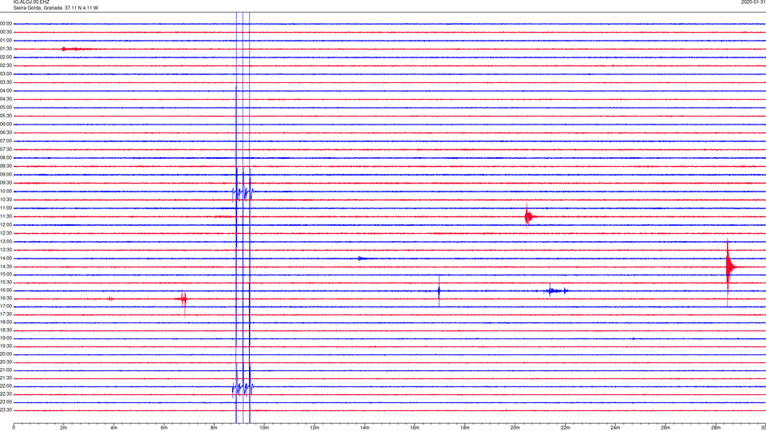Select the 22:00 time row label

(6, 386)
